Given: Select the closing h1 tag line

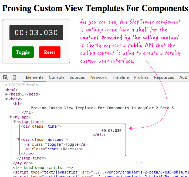Looking at the screenshot, I should (x=27, y=112).
